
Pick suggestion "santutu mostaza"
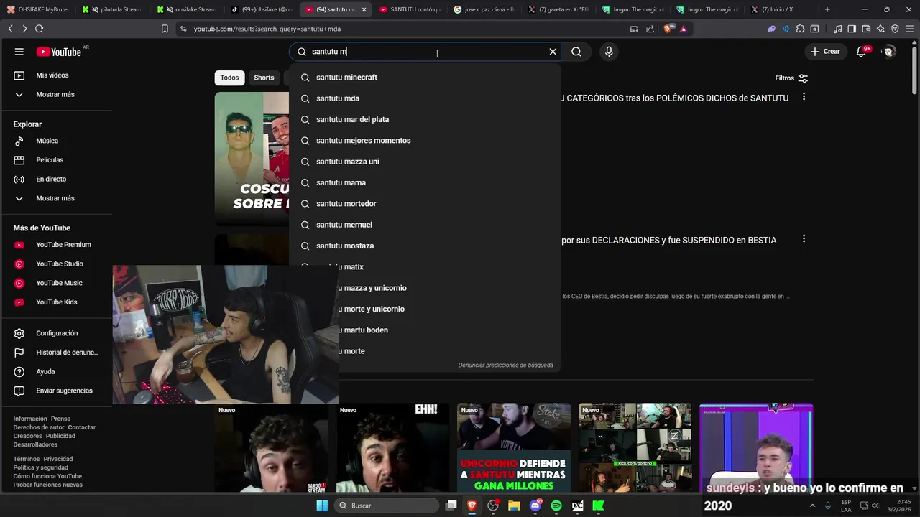pyautogui.click(x=425, y=246)
